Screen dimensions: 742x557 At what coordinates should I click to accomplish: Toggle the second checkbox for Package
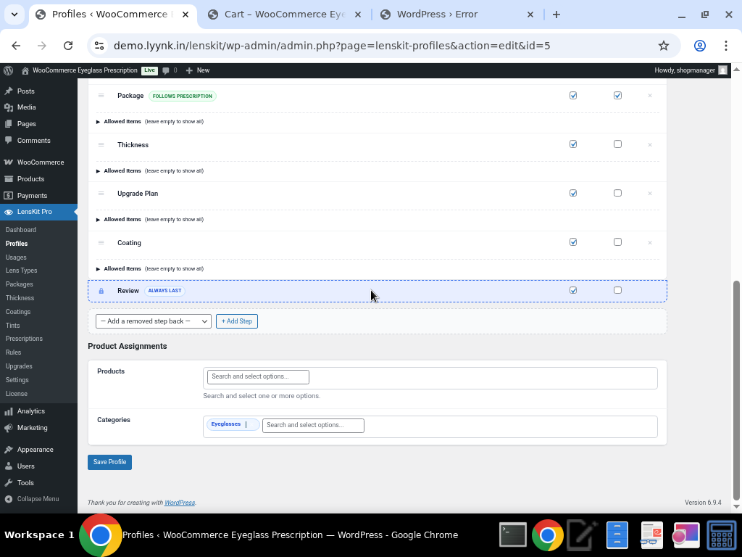[617, 96]
